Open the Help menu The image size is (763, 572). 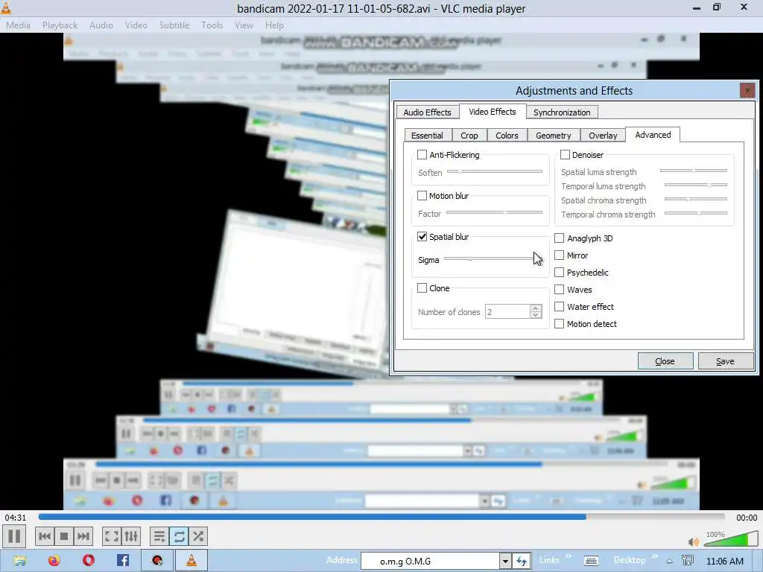[x=274, y=25]
